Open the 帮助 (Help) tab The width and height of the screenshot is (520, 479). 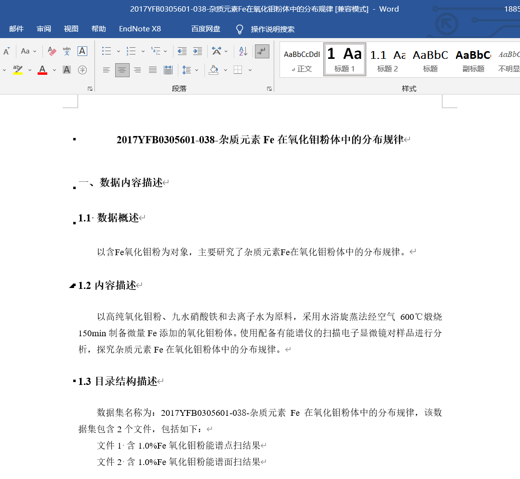point(98,29)
